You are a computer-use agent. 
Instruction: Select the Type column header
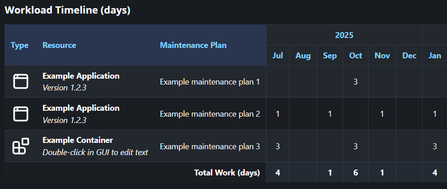[20, 45]
